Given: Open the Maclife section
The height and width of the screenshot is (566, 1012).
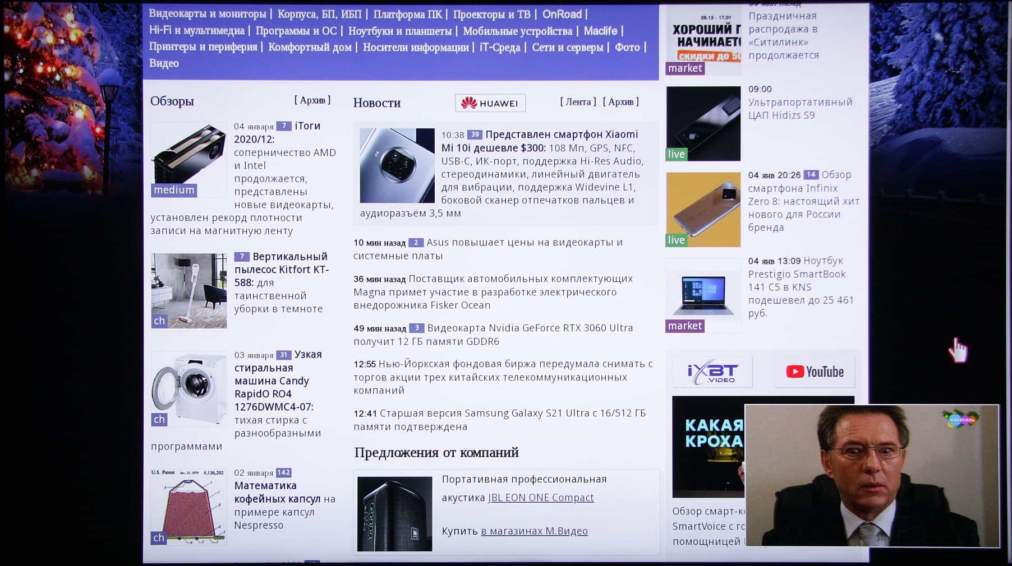Looking at the screenshot, I should 600,31.
